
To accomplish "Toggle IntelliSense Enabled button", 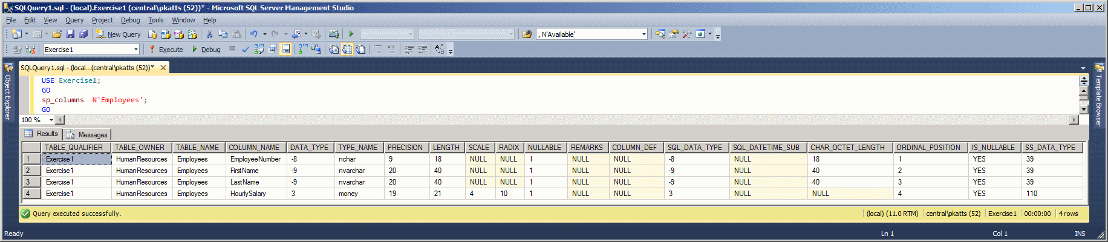I will click(x=285, y=49).
